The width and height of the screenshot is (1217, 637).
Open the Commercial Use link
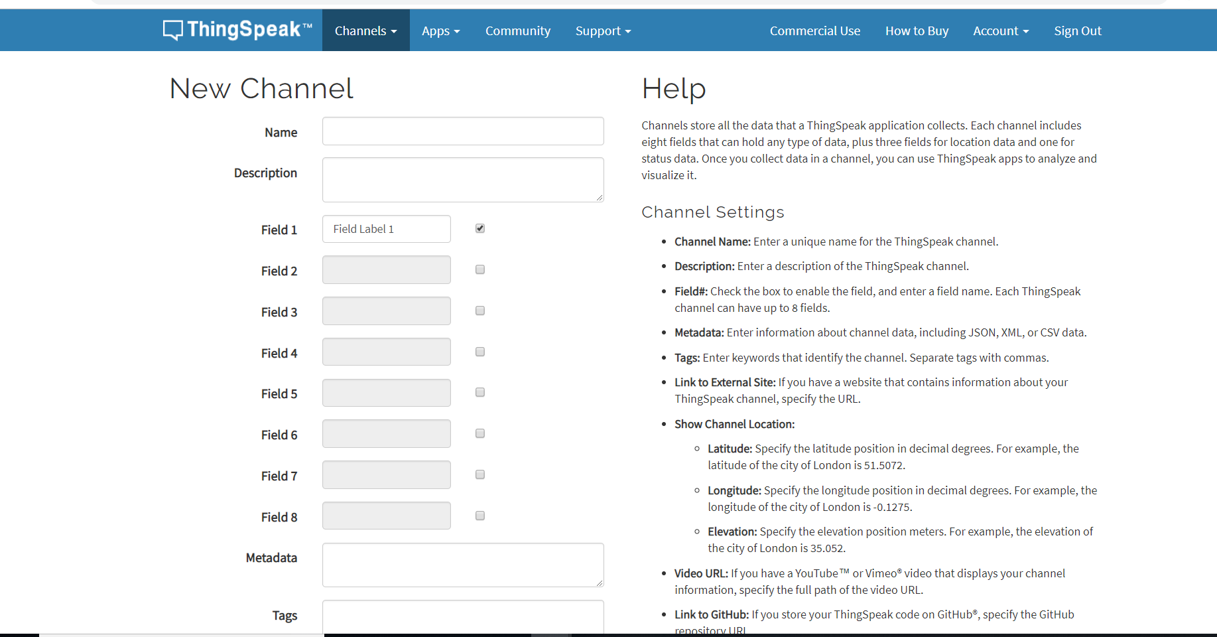pos(815,31)
